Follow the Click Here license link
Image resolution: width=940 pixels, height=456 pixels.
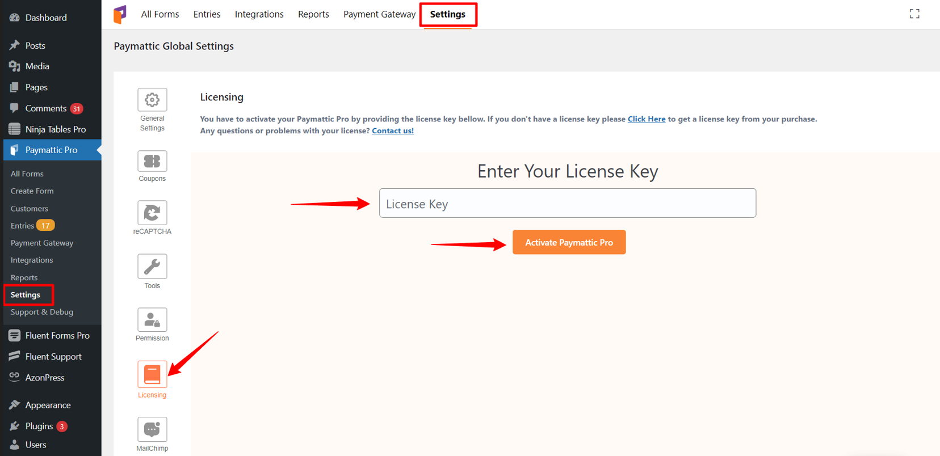(x=647, y=119)
